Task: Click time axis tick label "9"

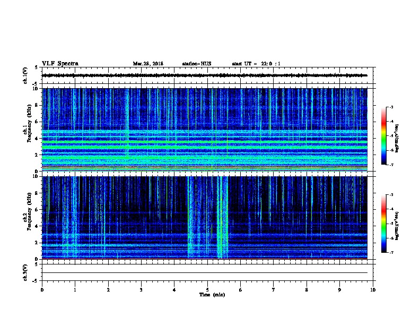Action: tap(339, 290)
